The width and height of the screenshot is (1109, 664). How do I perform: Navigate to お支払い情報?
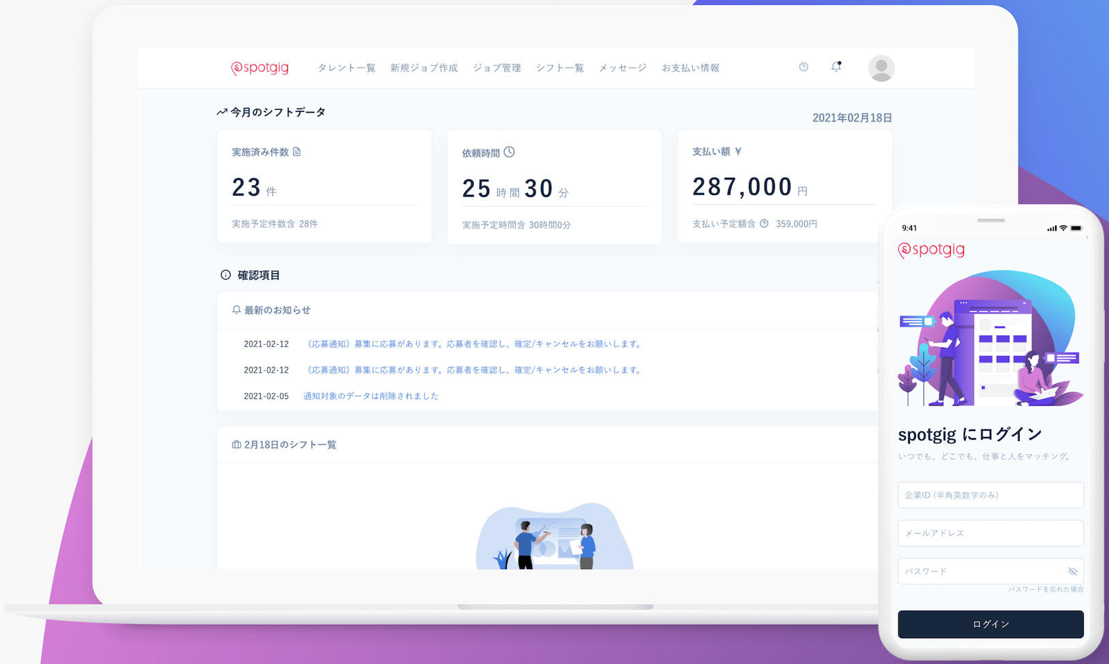690,68
